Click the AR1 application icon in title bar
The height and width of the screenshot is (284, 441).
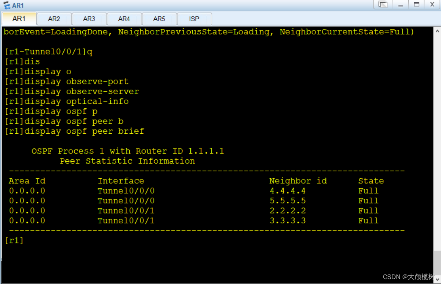[7, 5]
